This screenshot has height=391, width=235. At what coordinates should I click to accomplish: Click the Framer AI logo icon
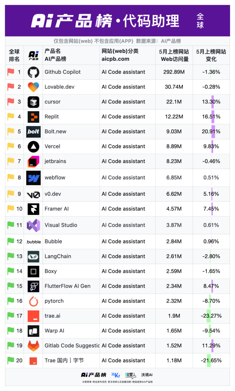pos(33,209)
